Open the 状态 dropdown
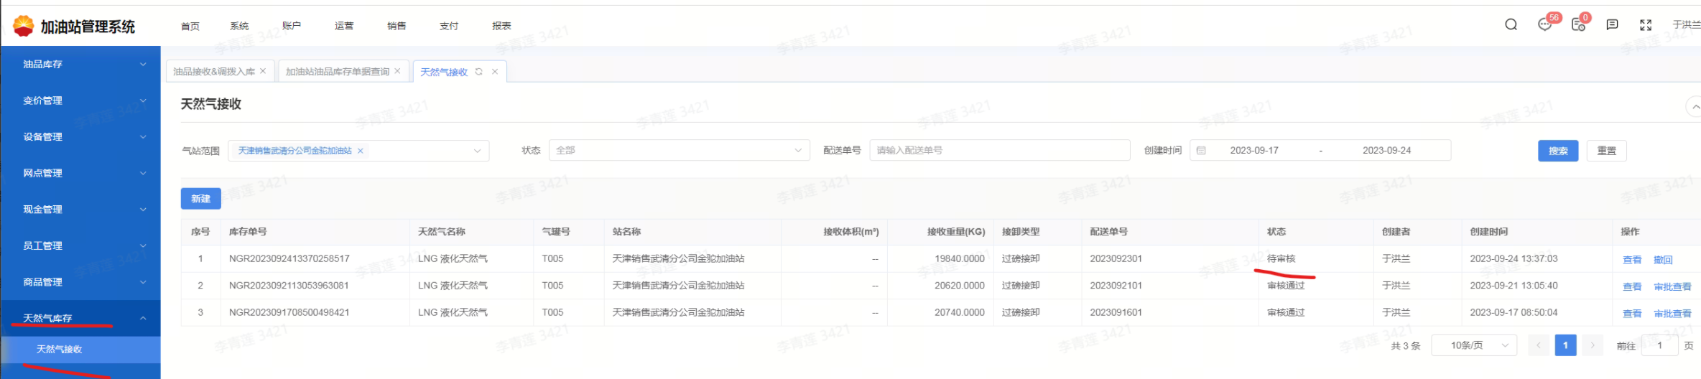1701x379 pixels. (x=678, y=151)
